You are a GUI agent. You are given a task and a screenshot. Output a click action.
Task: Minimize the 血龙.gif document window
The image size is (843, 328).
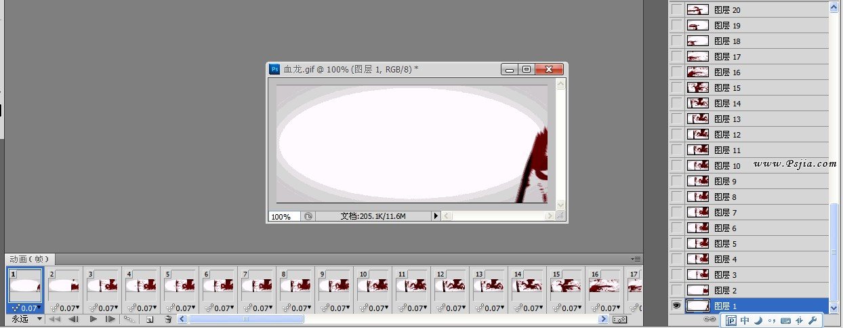510,69
